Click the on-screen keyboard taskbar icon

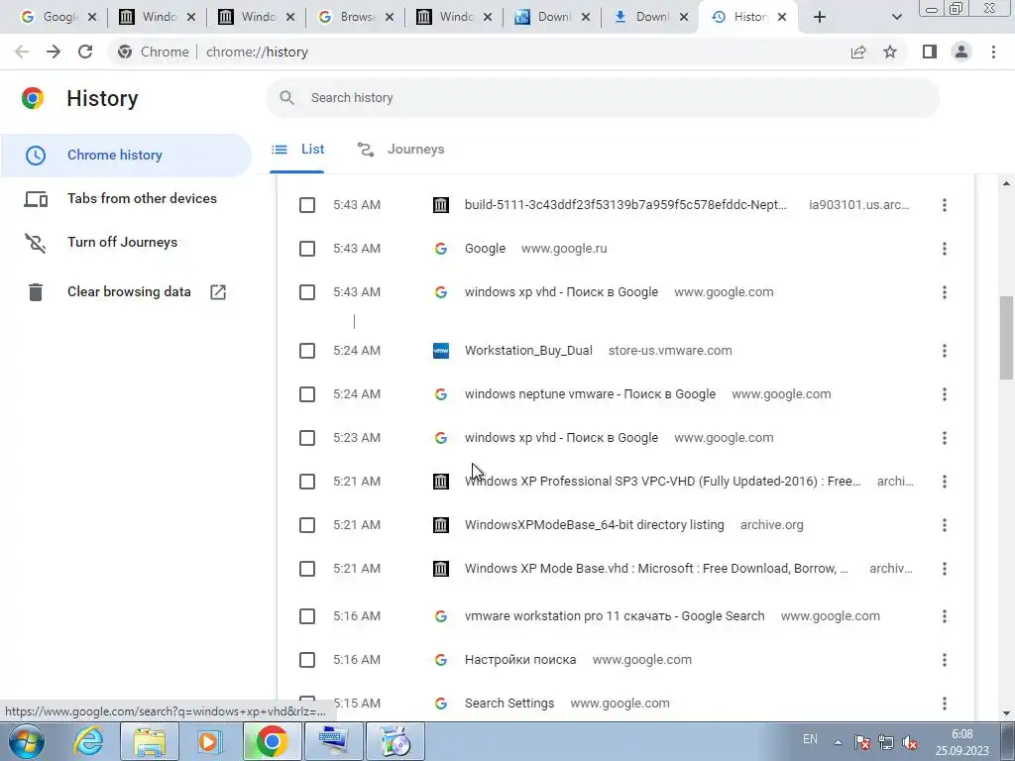click(x=333, y=741)
